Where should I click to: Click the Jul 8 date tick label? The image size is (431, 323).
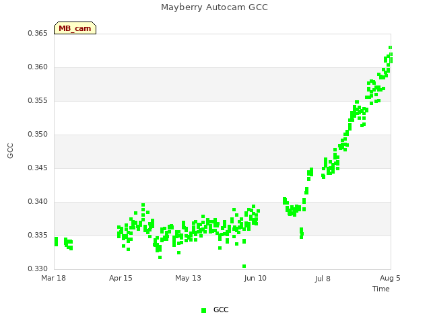(323, 279)
